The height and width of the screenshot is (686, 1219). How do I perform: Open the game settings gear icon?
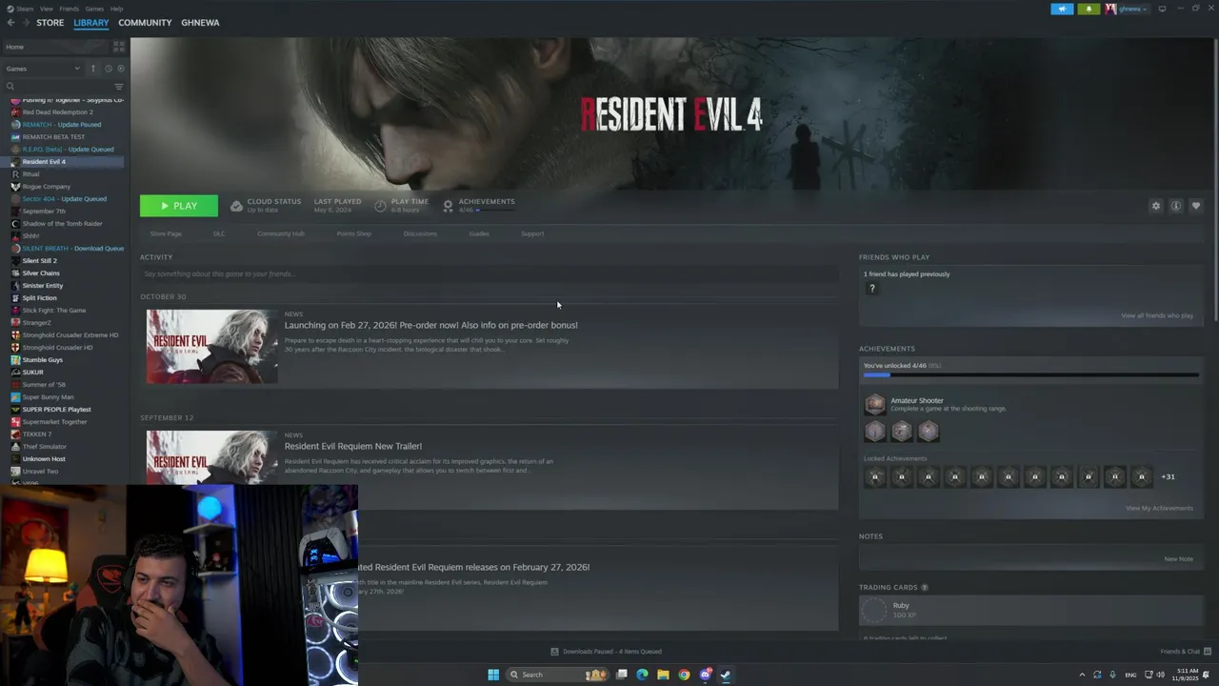[1156, 206]
